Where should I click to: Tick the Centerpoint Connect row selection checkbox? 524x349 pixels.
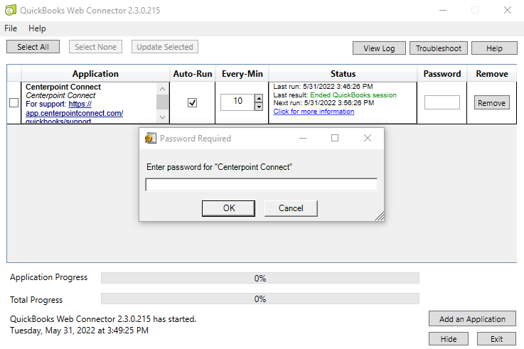click(x=14, y=102)
